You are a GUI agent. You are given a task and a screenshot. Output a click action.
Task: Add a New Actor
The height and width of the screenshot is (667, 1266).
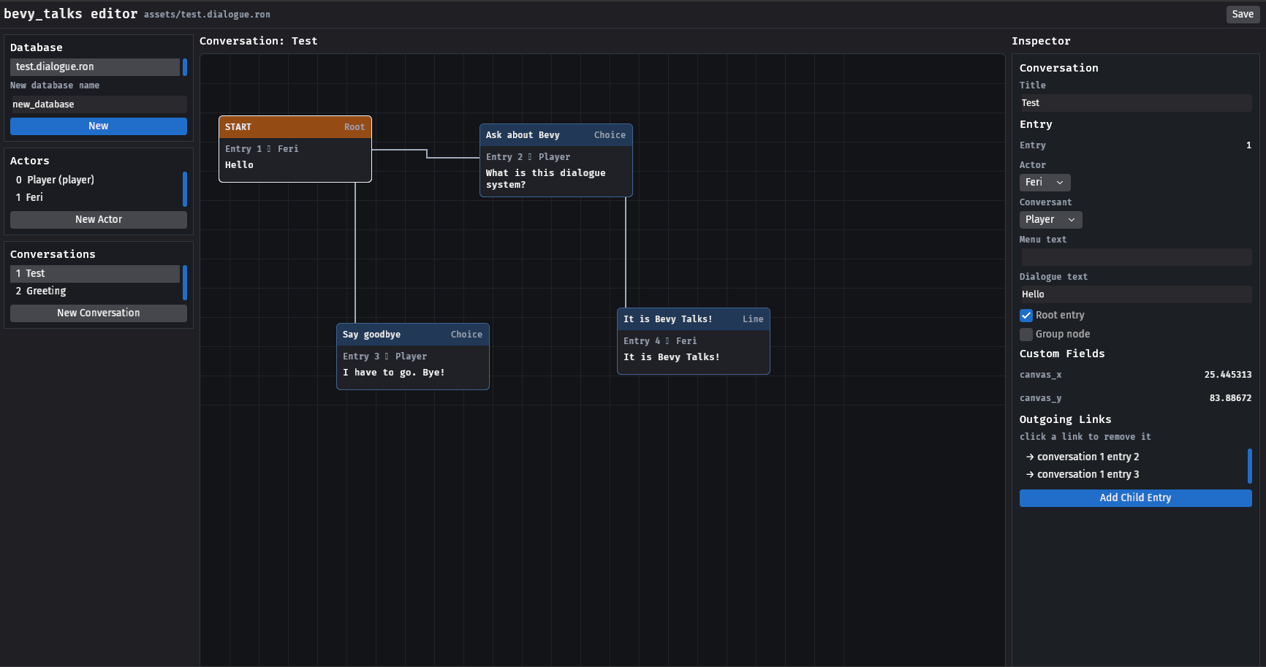point(99,219)
